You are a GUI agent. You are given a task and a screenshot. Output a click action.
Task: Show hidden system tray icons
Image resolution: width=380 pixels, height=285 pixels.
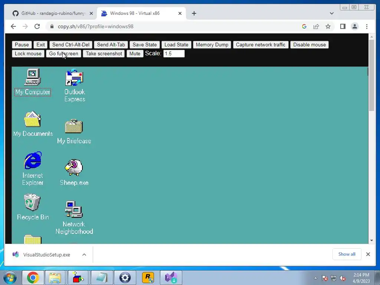(315, 278)
